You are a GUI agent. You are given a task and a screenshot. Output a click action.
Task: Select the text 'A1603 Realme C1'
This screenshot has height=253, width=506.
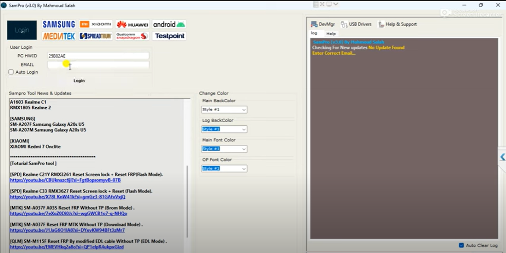point(28,102)
